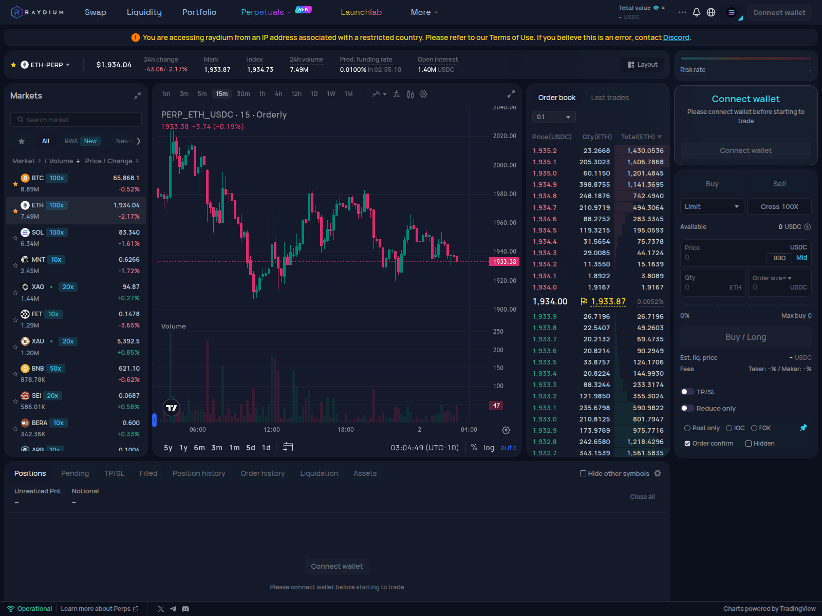Open chart settings gear in toolbar

pyautogui.click(x=423, y=94)
